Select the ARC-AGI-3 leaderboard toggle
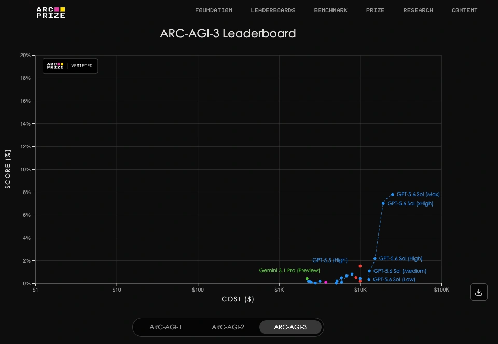 click(290, 327)
